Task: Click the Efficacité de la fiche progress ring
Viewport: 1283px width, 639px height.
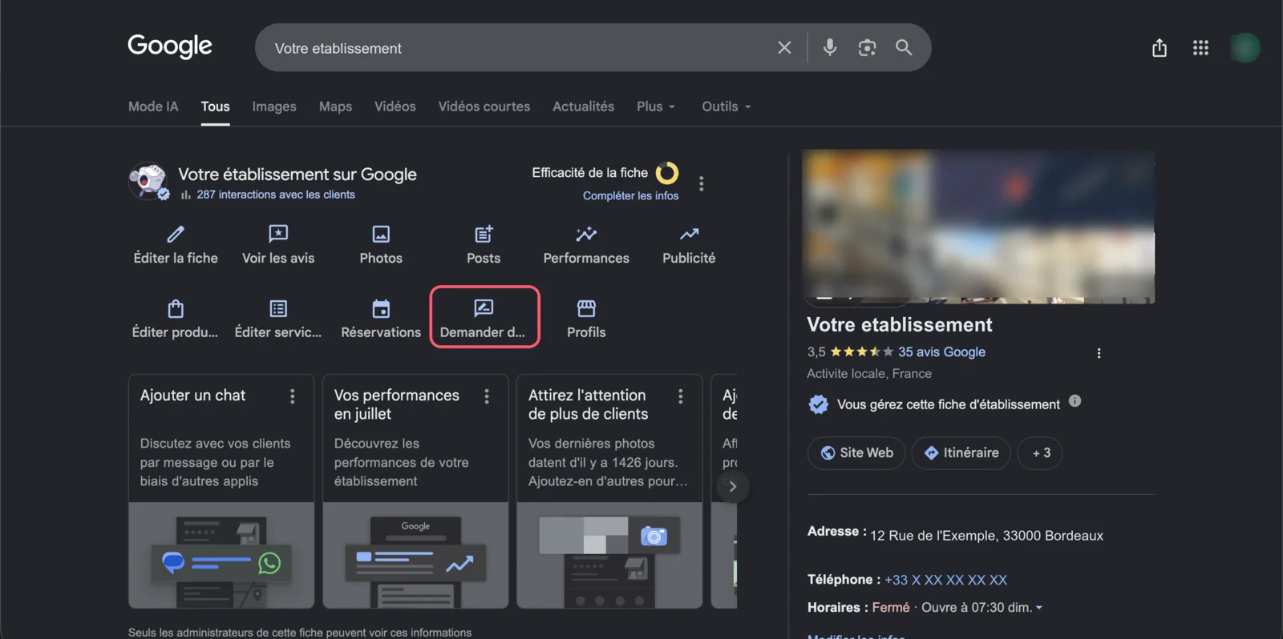Action: (x=667, y=173)
